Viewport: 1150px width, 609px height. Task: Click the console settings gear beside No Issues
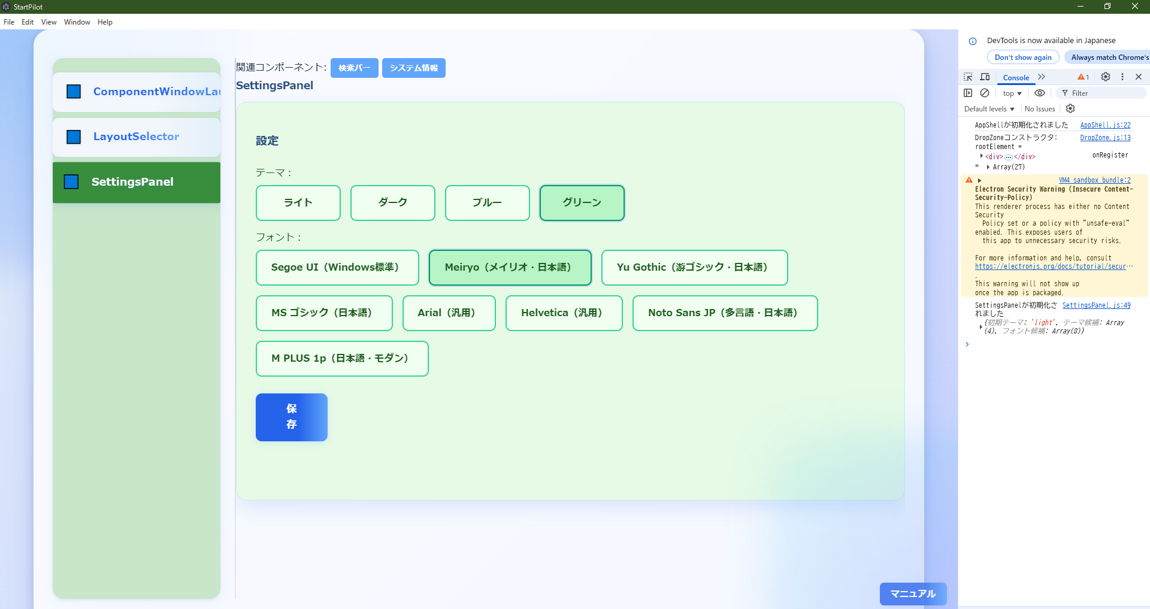[x=1070, y=108]
